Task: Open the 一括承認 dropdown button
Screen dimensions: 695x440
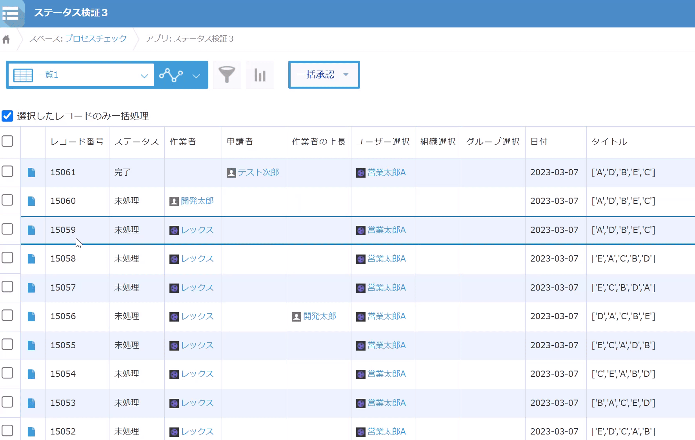Action: pos(324,75)
